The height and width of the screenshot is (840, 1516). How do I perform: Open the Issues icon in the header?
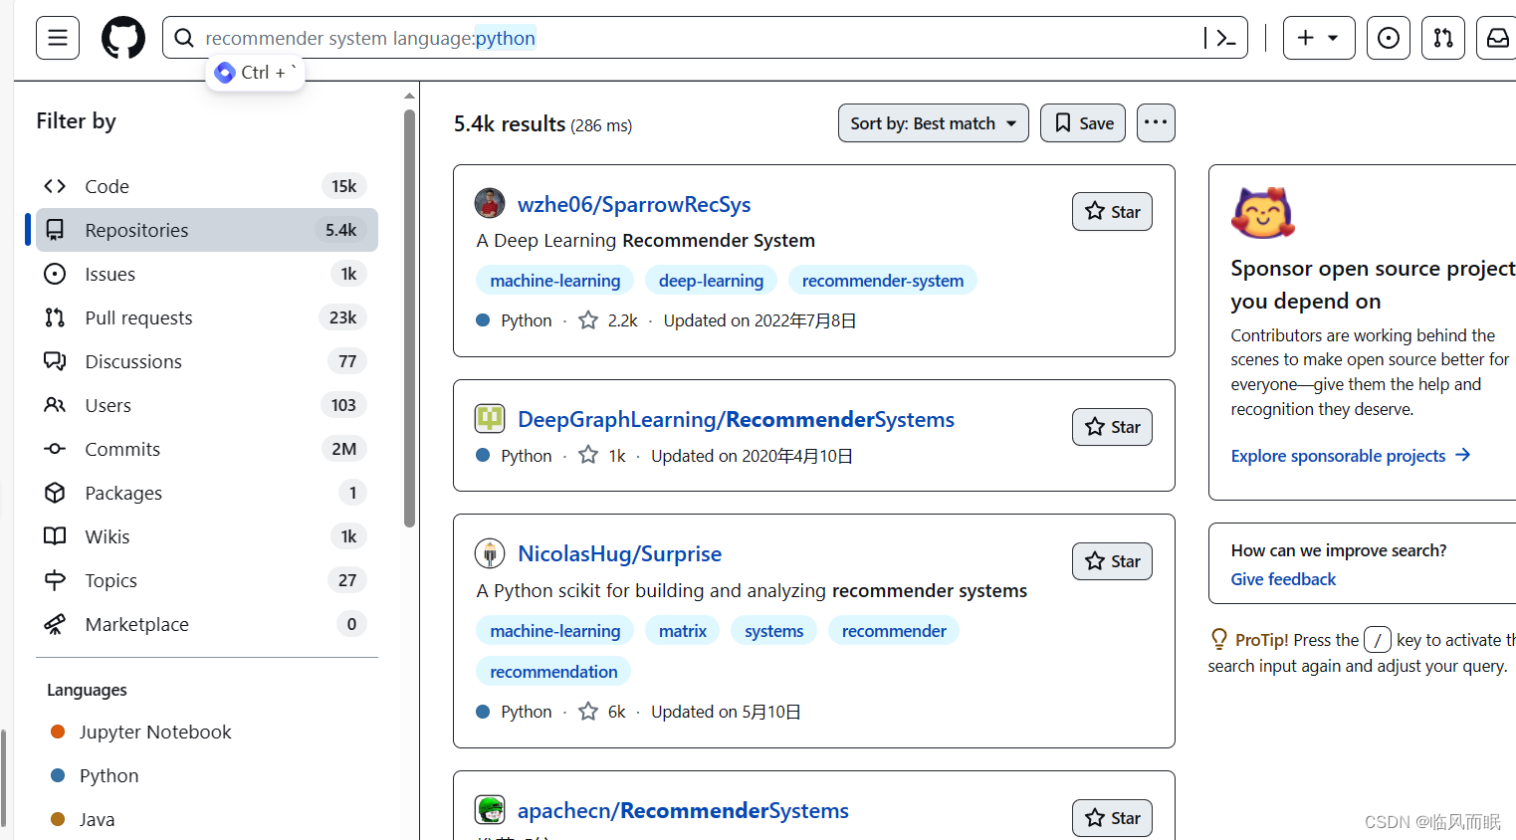pos(1389,38)
